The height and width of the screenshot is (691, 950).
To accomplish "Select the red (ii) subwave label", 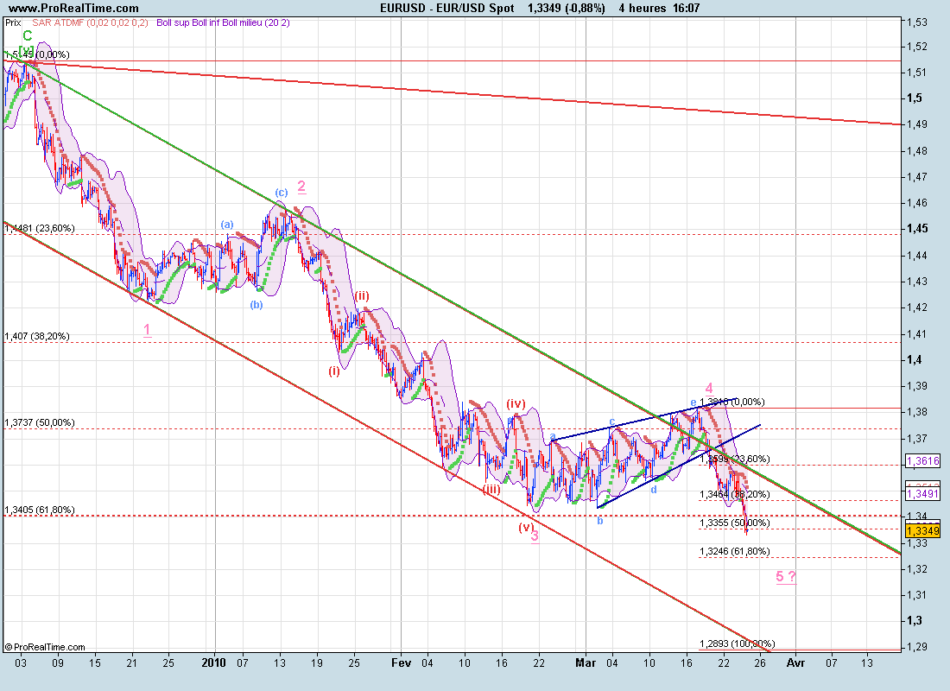I will pyautogui.click(x=363, y=295).
